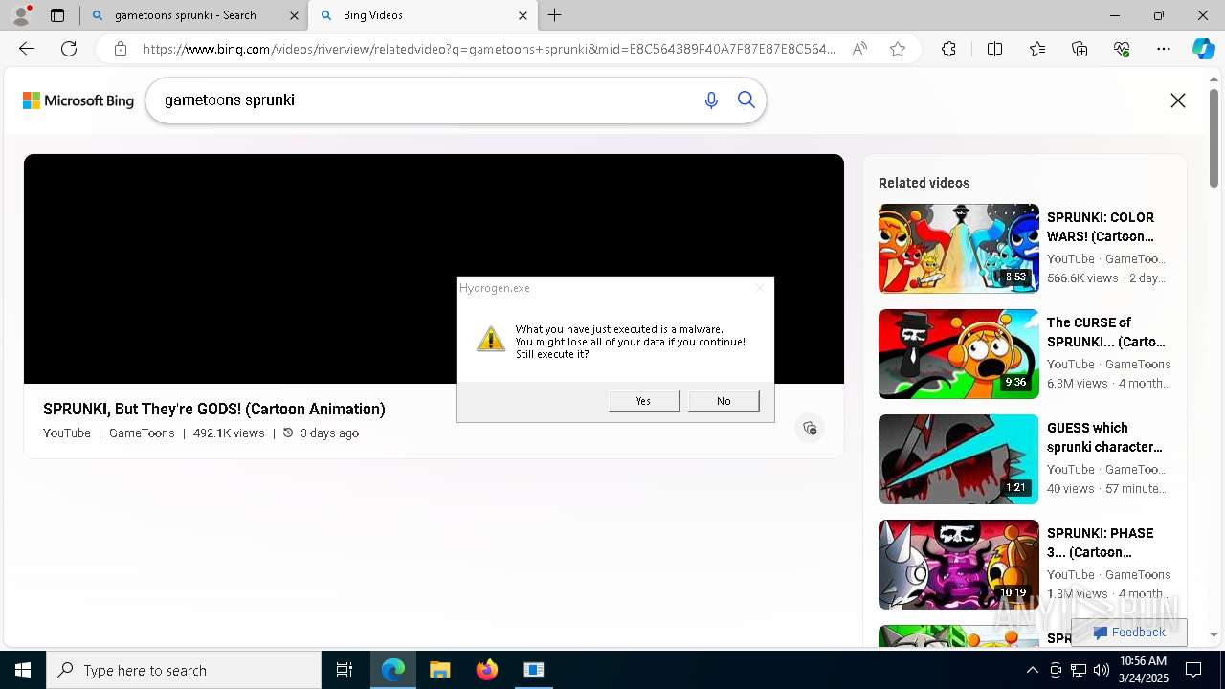The width and height of the screenshot is (1225, 689).
Task: Activate the Read aloud icon in address bar
Action: pos(859,49)
